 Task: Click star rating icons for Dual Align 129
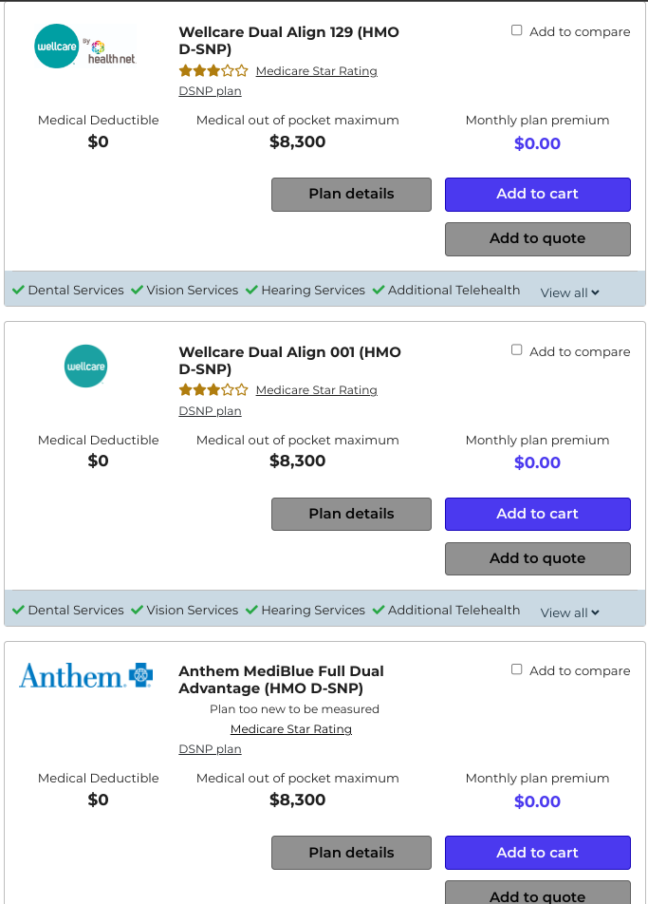pos(213,71)
